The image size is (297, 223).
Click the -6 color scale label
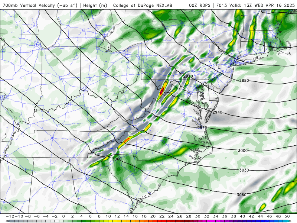pos(37,216)
